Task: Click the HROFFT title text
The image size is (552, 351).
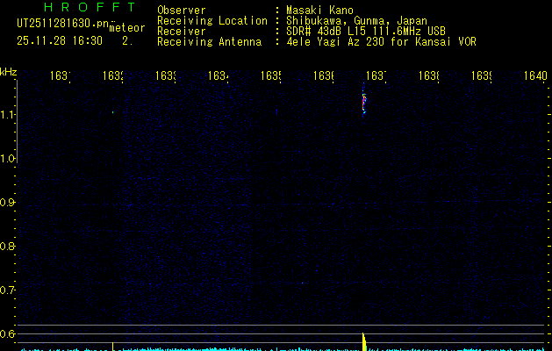Action: tap(90, 7)
